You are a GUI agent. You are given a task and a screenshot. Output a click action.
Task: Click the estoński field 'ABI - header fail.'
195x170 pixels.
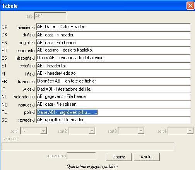coord(113,66)
